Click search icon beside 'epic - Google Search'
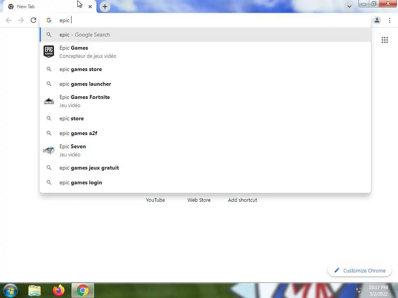The width and height of the screenshot is (398, 298). pos(49,35)
